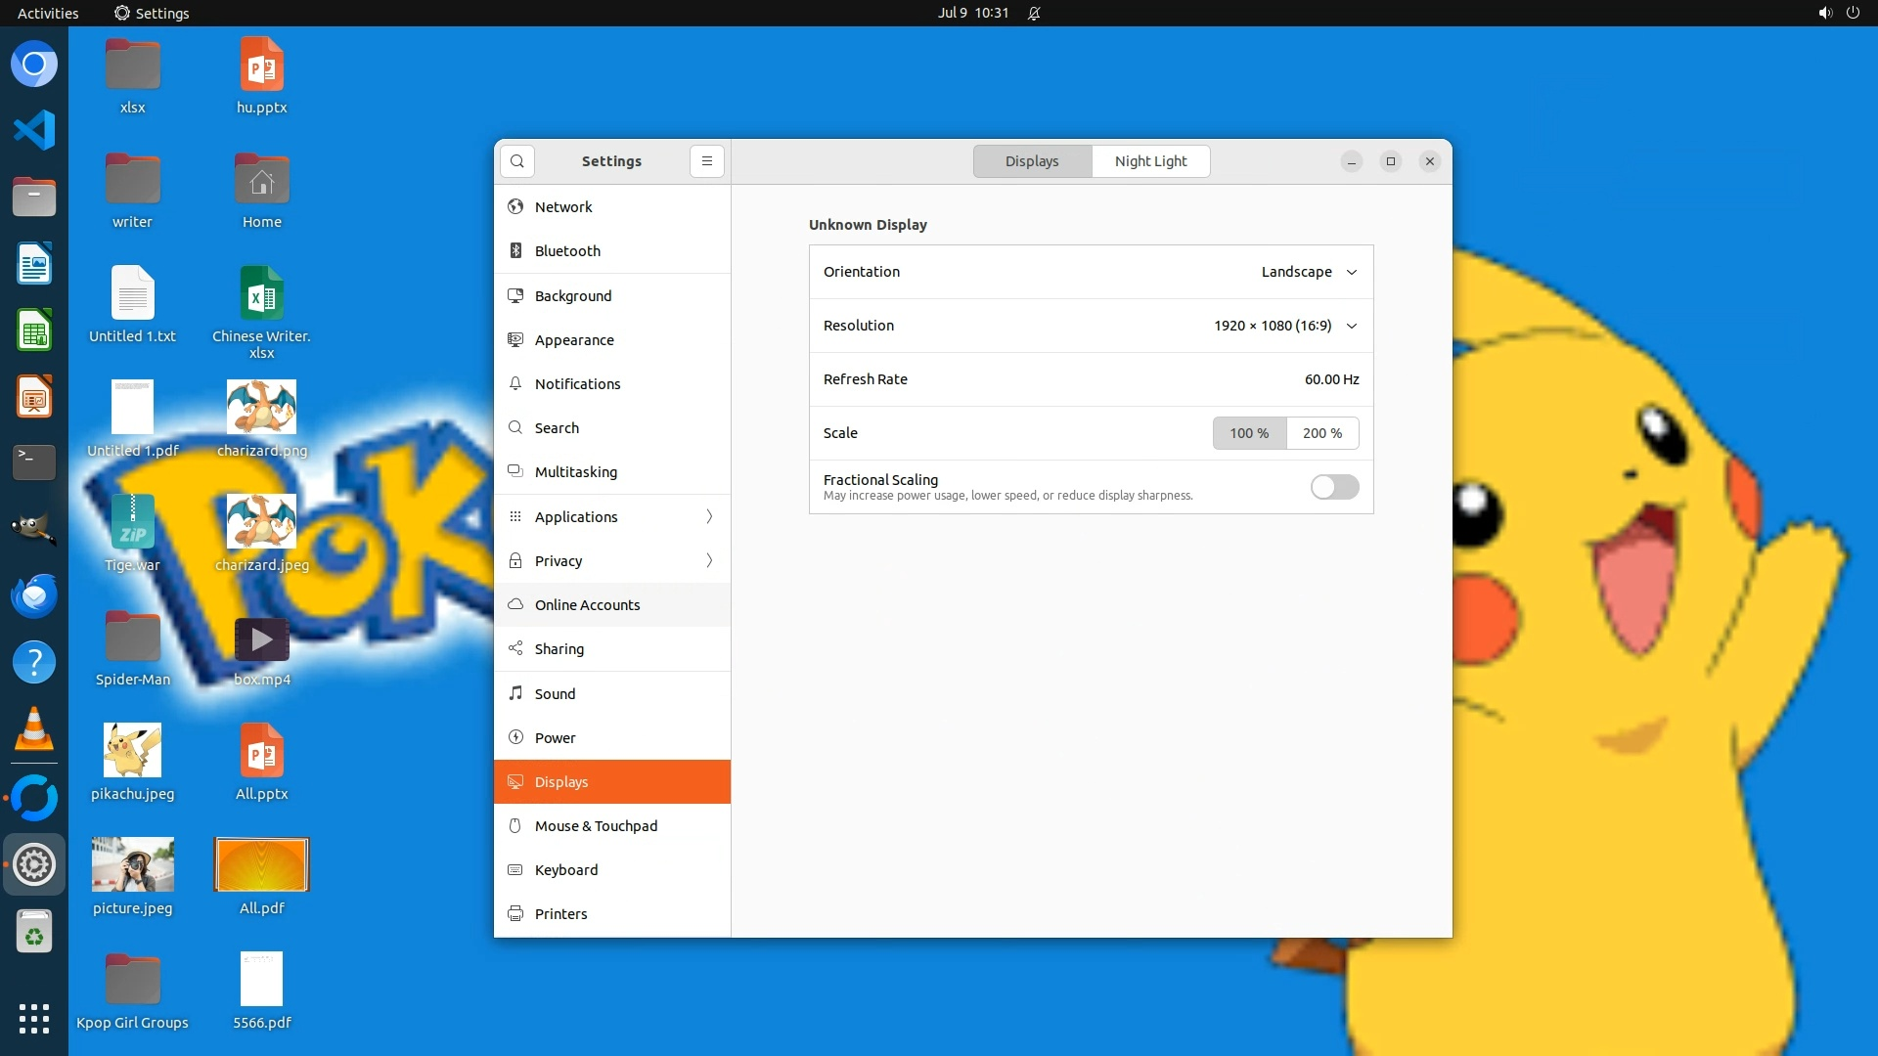Viewport: 1878px width, 1056px height.
Task: Set display scale to 200 %
Action: tap(1321, 433)
